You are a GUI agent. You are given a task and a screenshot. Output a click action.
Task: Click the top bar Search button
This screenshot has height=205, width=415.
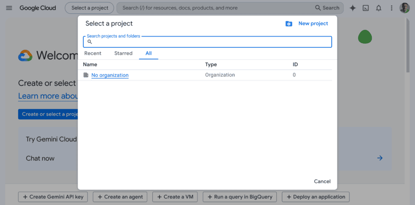tap(327, 8)
